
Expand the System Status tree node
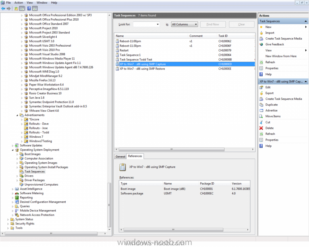click(x=8, y=219)
